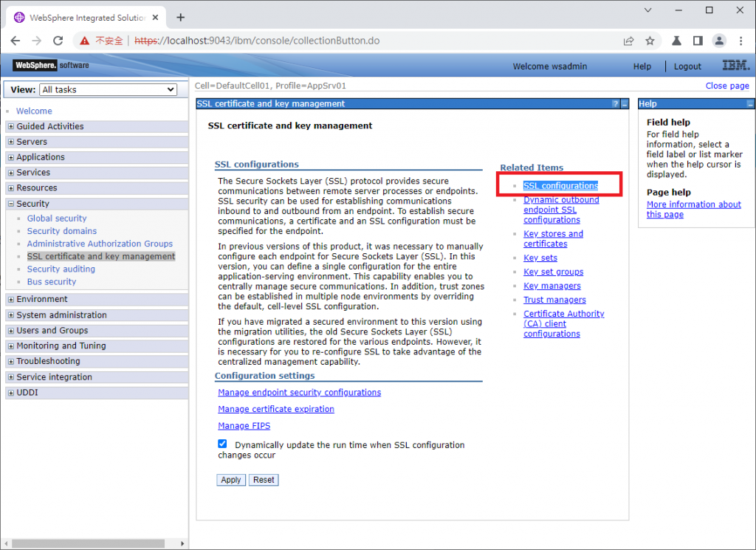Viewport: 756px width, 550px height.
Task: Open Administrative Authorization Groups
Action: coord(100,244)
